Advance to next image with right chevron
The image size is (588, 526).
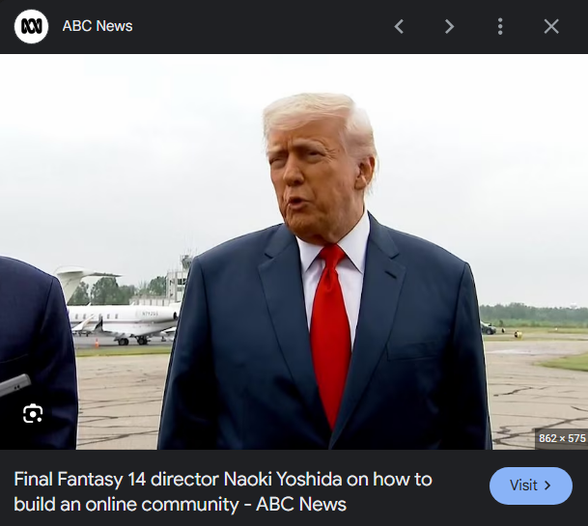(449, 27)
